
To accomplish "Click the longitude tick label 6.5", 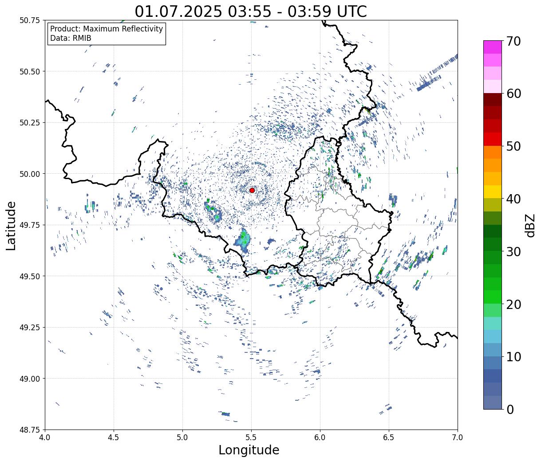I will [x=389, y=438].
